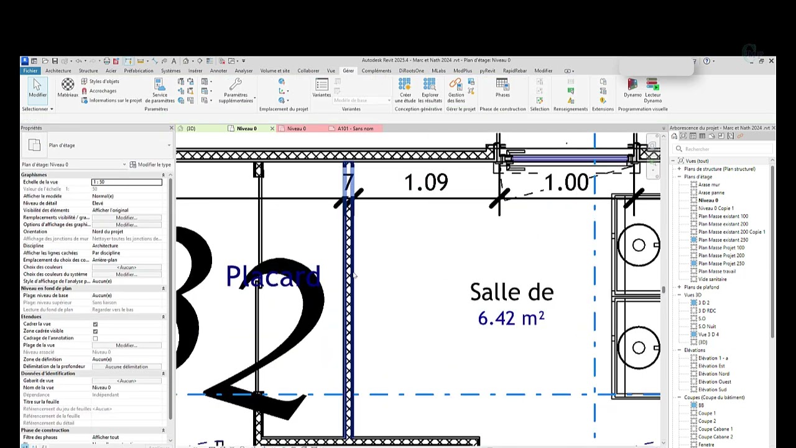Launch Lecteur Dynamo player
The height and width of the screenshot is (448, 796).
[x=652, y=91]
